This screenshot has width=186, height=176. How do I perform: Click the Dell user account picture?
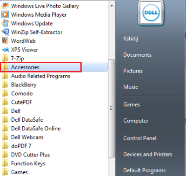point(151,13)
